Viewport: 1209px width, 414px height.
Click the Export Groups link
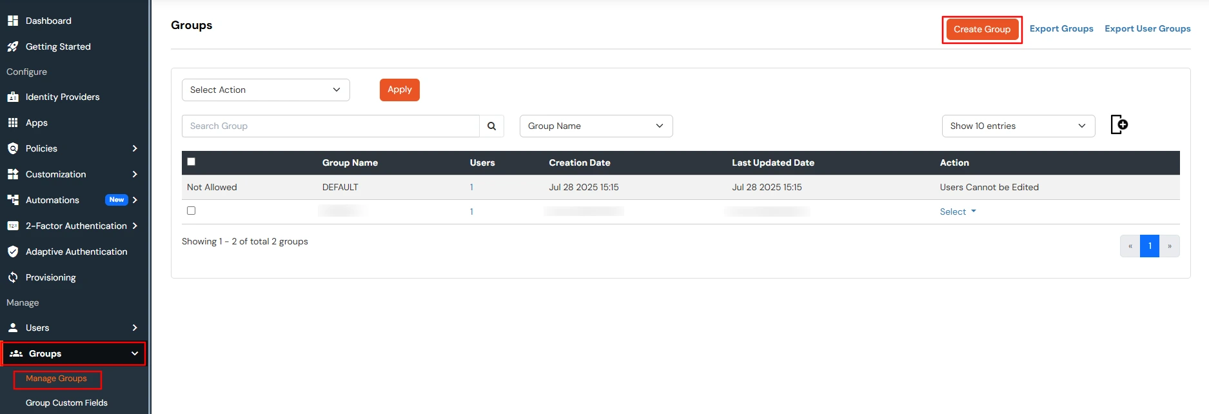coord(1061,28)
